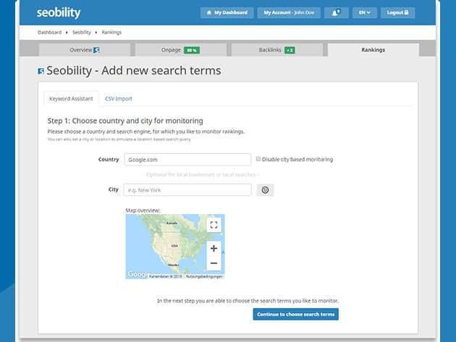This screenshot has height=342, width=456.
Task: Click the Seobility icon beside page heading
Action: coord(41,72)
